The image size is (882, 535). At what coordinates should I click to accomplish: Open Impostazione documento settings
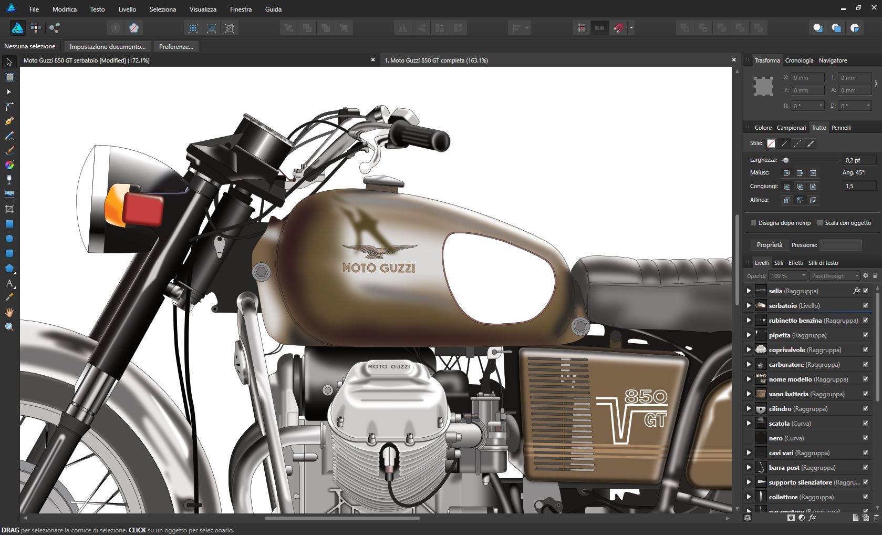click(108, 46)
